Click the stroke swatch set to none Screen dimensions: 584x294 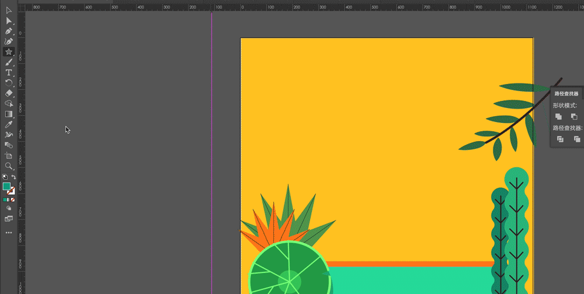pyautogui.click(x=12, y=192)
